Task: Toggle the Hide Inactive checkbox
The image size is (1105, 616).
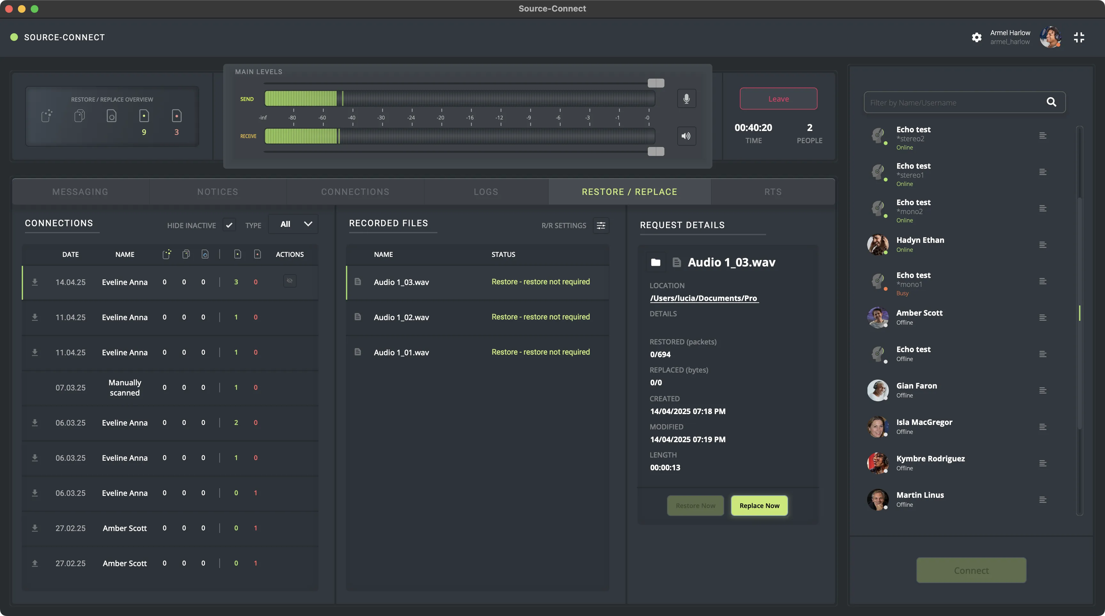Action: pyautogui.click(x=229, y=225)
